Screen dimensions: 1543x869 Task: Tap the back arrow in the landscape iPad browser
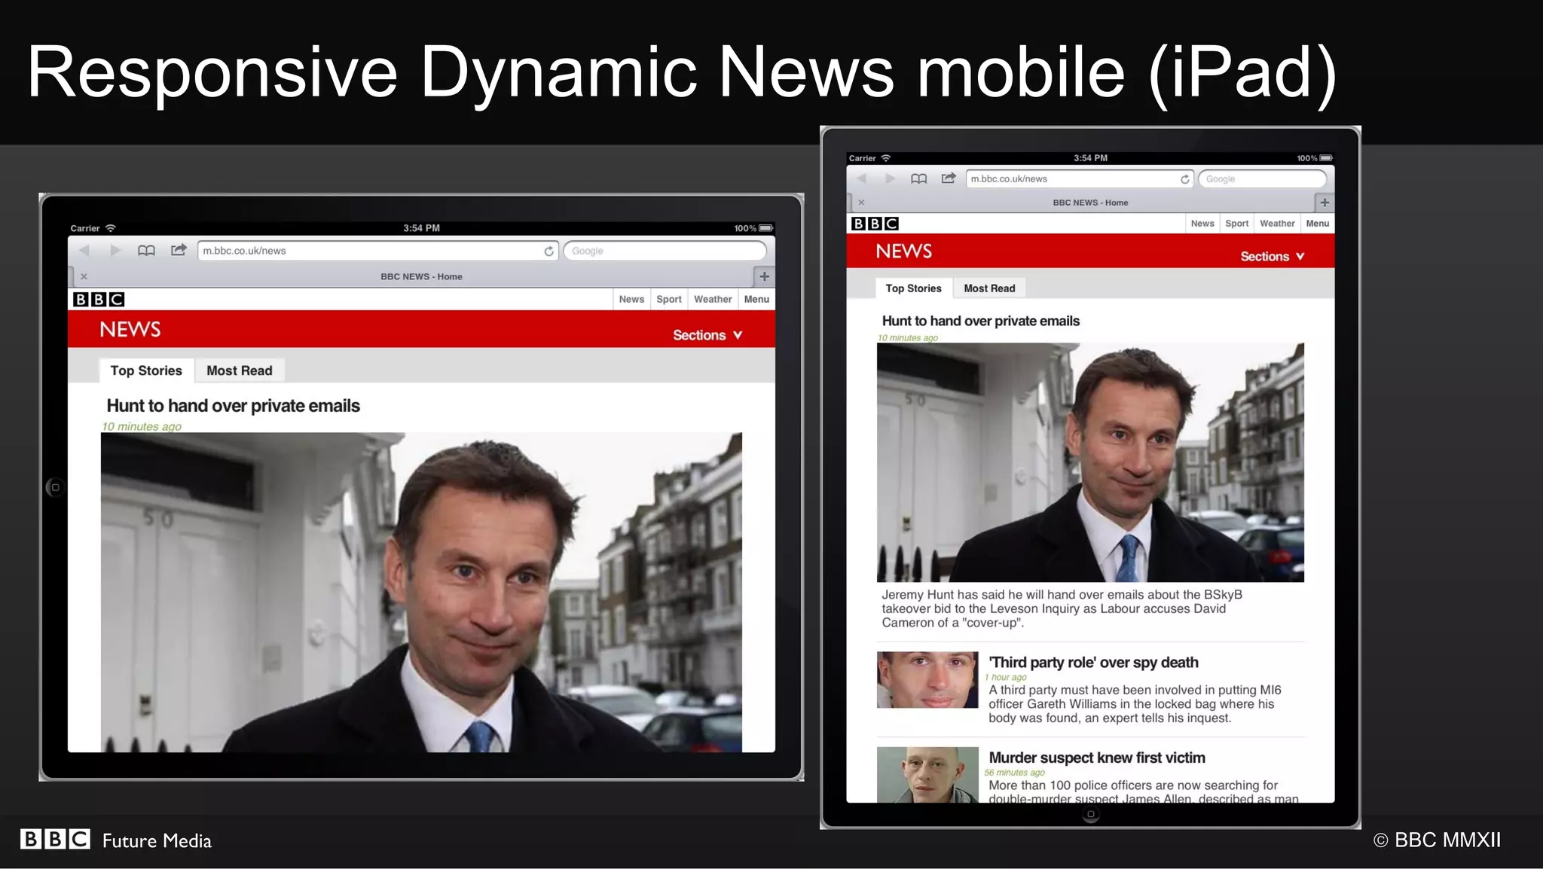point(84,250)
